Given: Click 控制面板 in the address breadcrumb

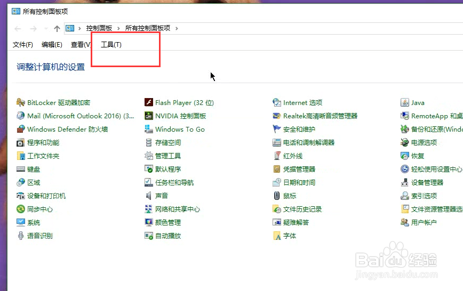Looking at the screenshot, I should [x=99, y=28].
